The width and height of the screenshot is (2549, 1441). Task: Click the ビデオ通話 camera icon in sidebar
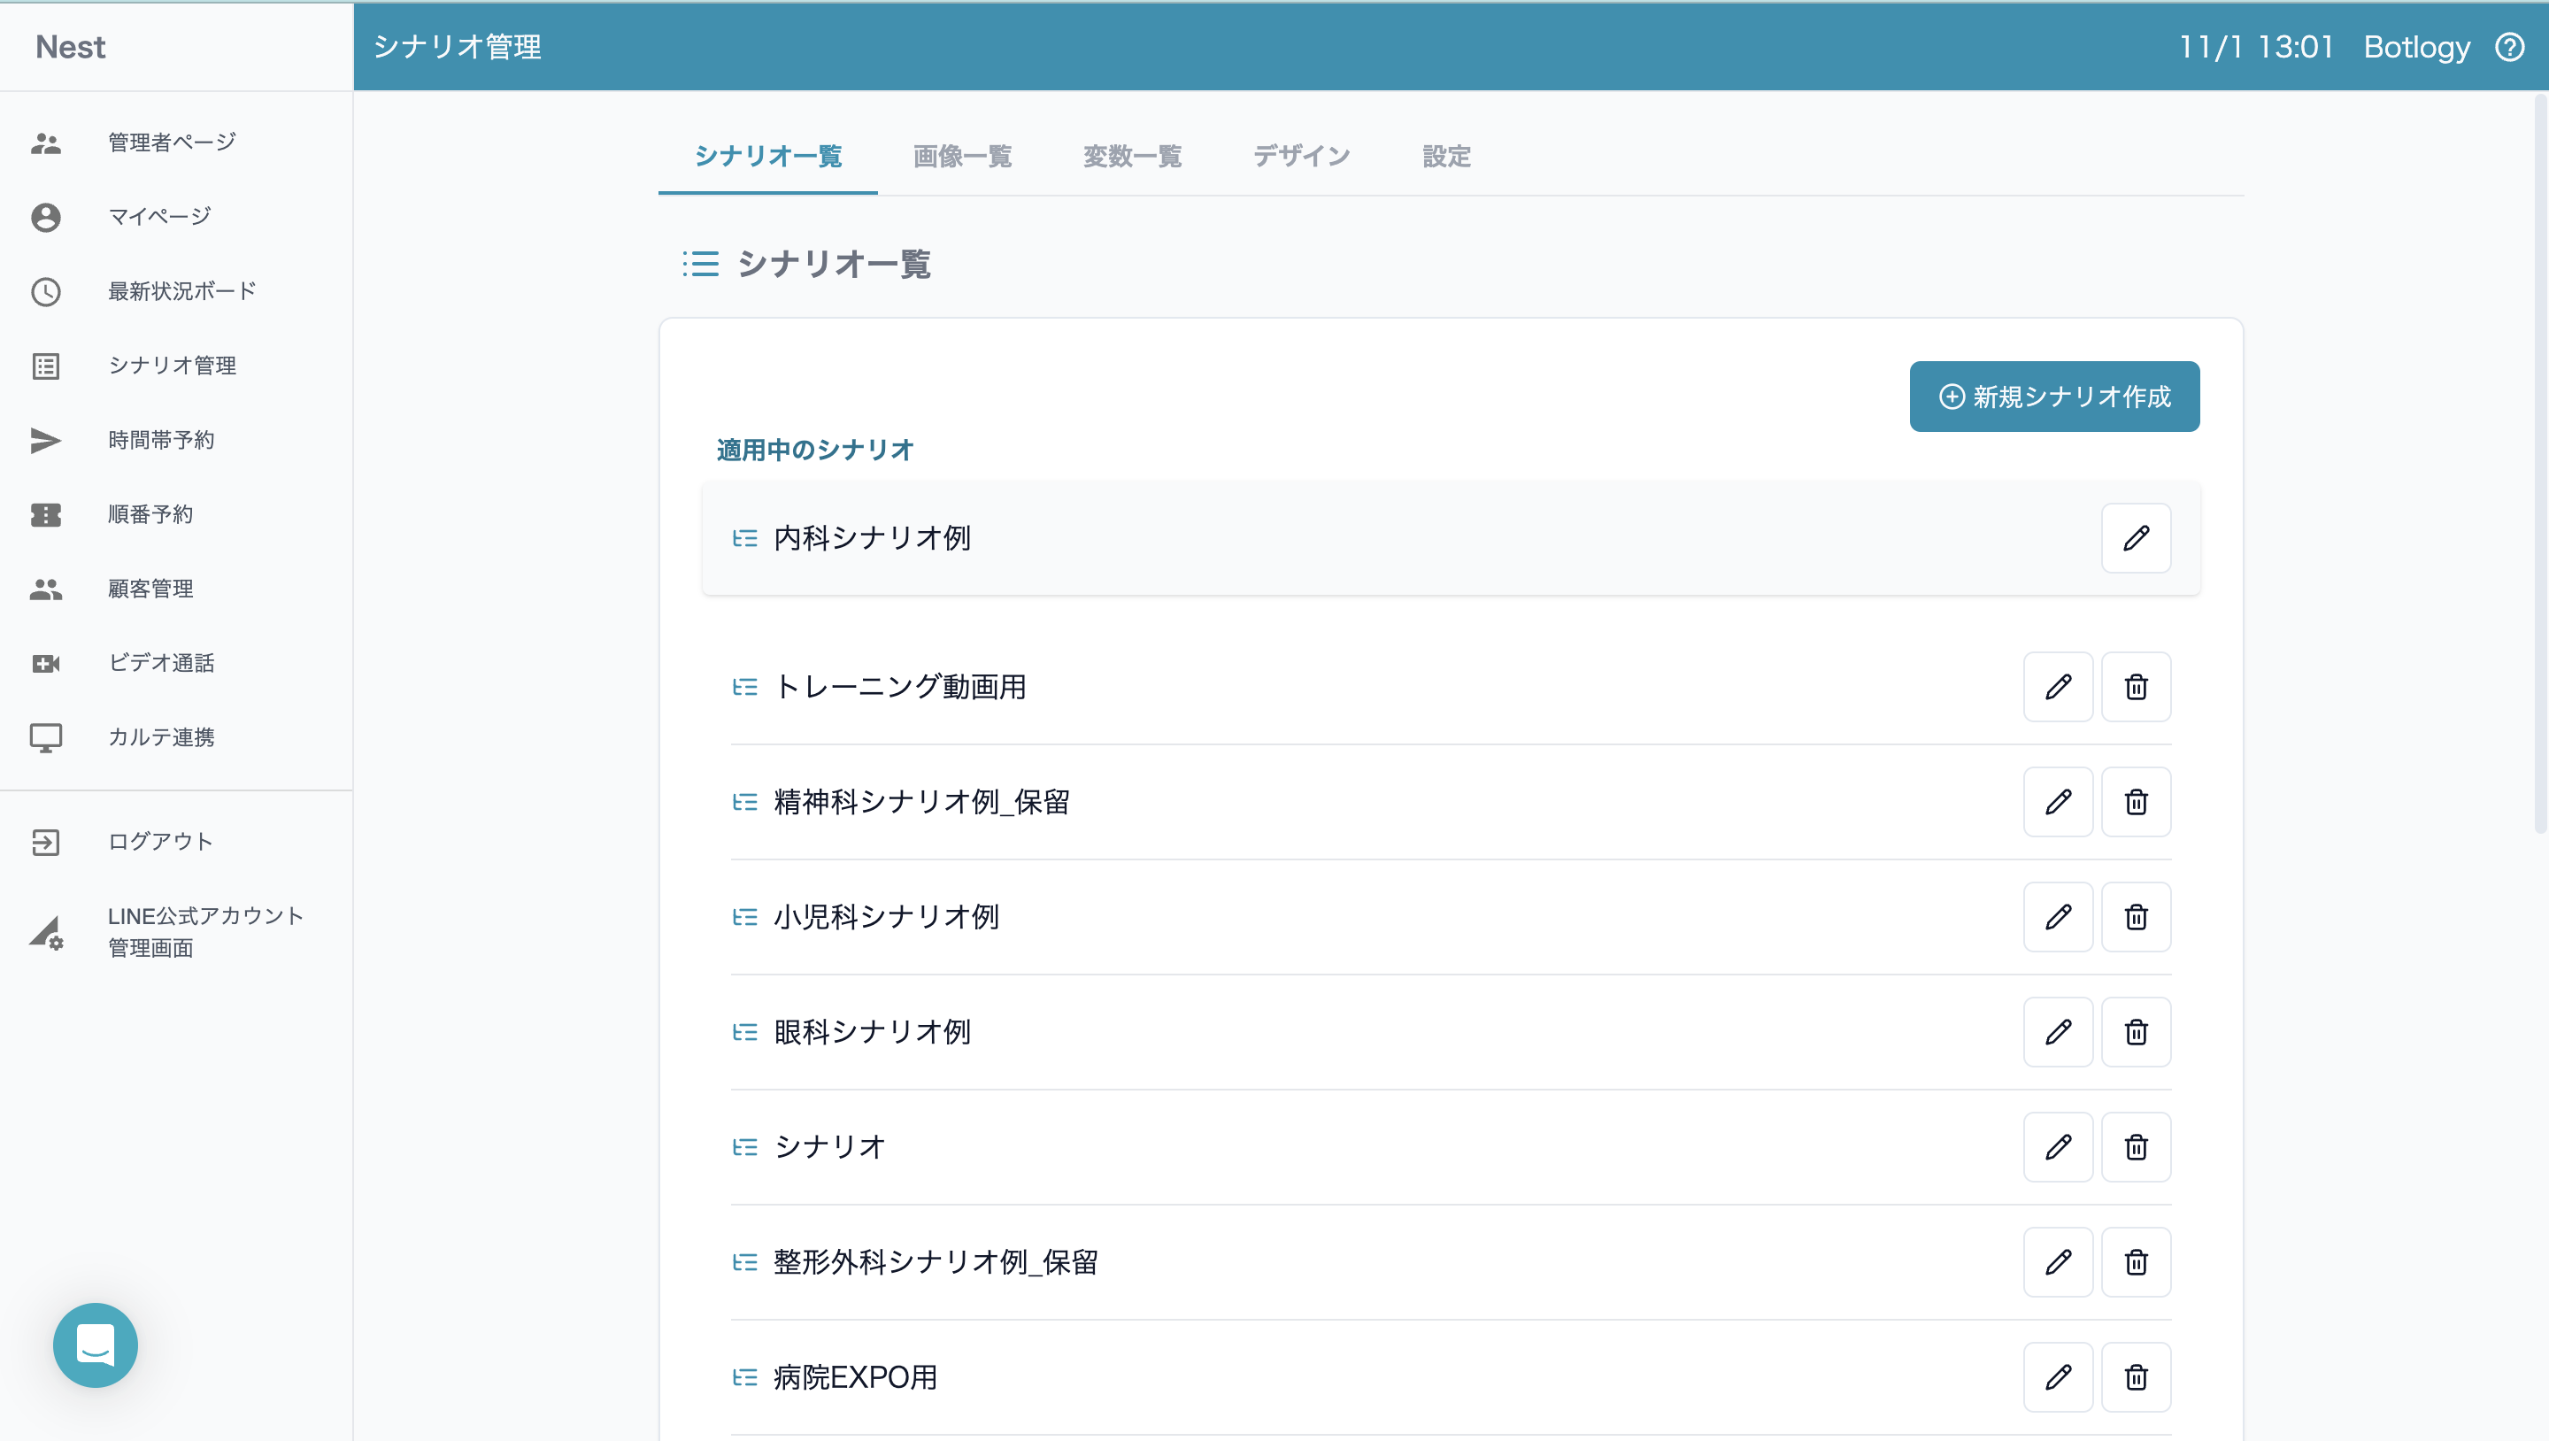pos(45,663)
